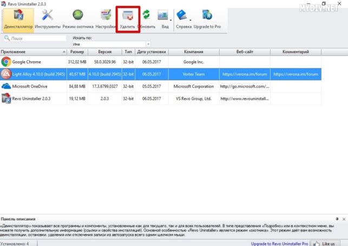Click Microsoft Corporation company cell
The width and height of the screenshot is (348, 246).
click(194, 87)
